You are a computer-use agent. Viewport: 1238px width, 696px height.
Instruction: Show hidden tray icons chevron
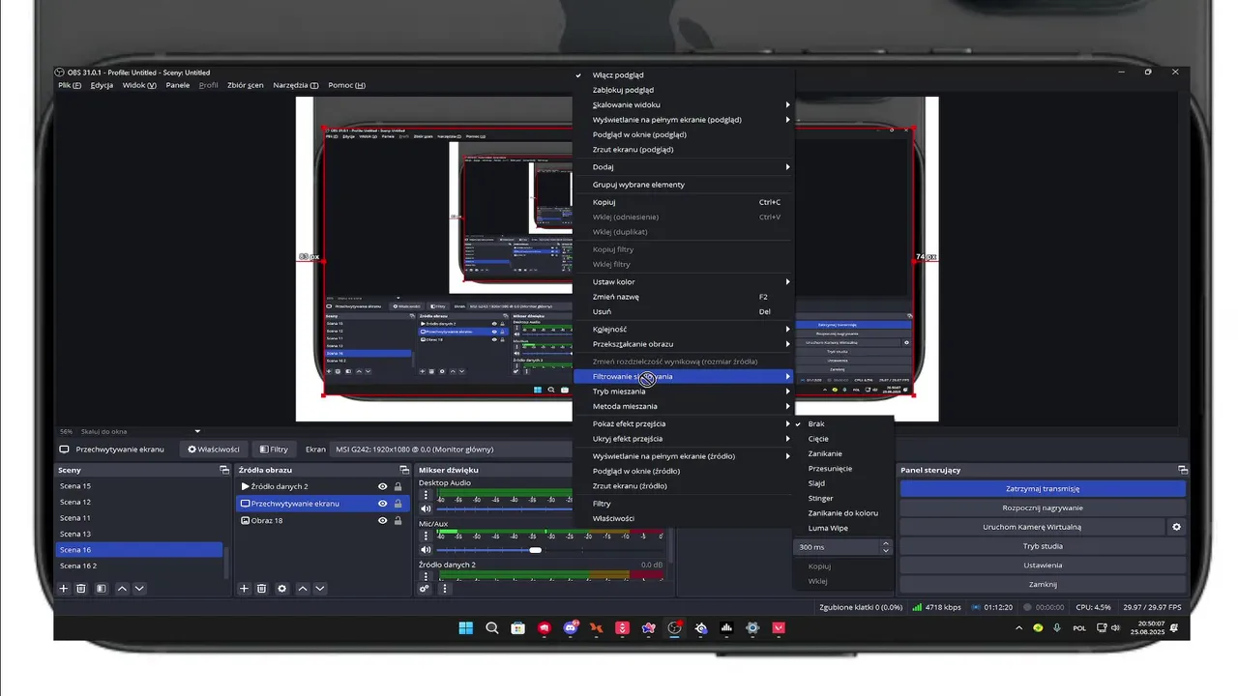click(x=1018, y=627)
